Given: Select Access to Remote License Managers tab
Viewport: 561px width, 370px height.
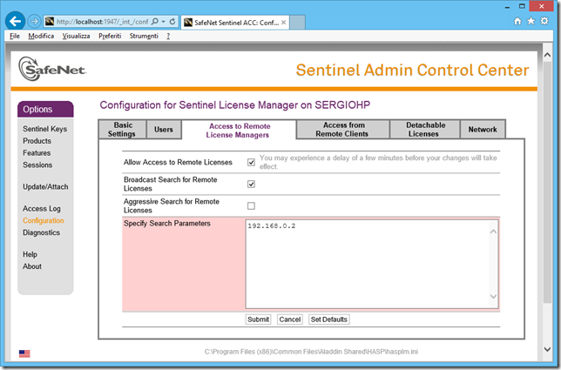Looking at the screenshot, I should [239, 130].
